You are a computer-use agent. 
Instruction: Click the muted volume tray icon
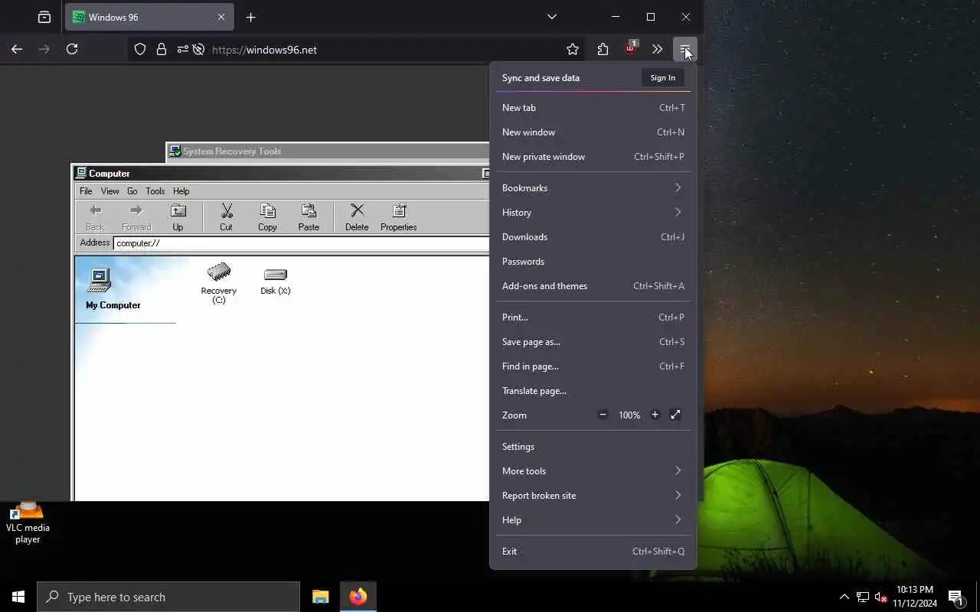[x=880, y=597]
